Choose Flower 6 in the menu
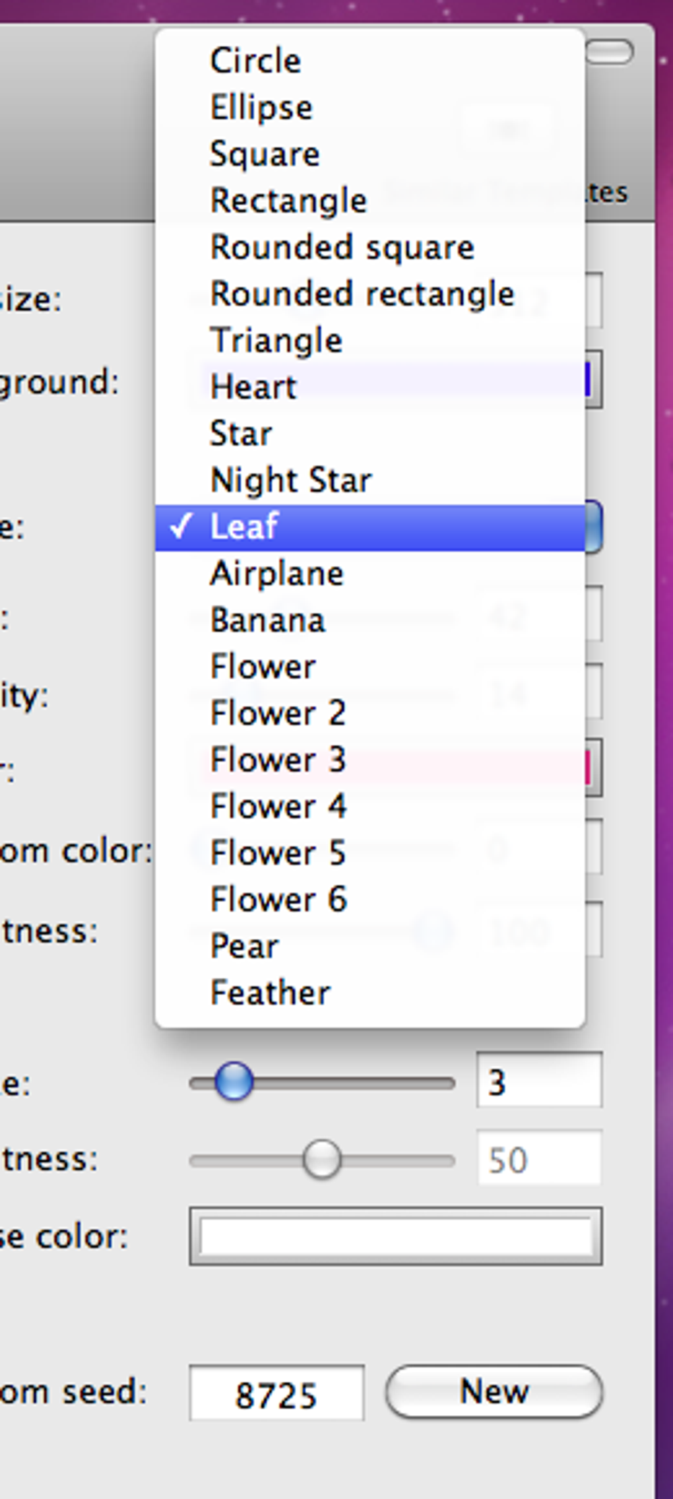The width and height of the screenshot is (673, 1499). click(278, 900)
